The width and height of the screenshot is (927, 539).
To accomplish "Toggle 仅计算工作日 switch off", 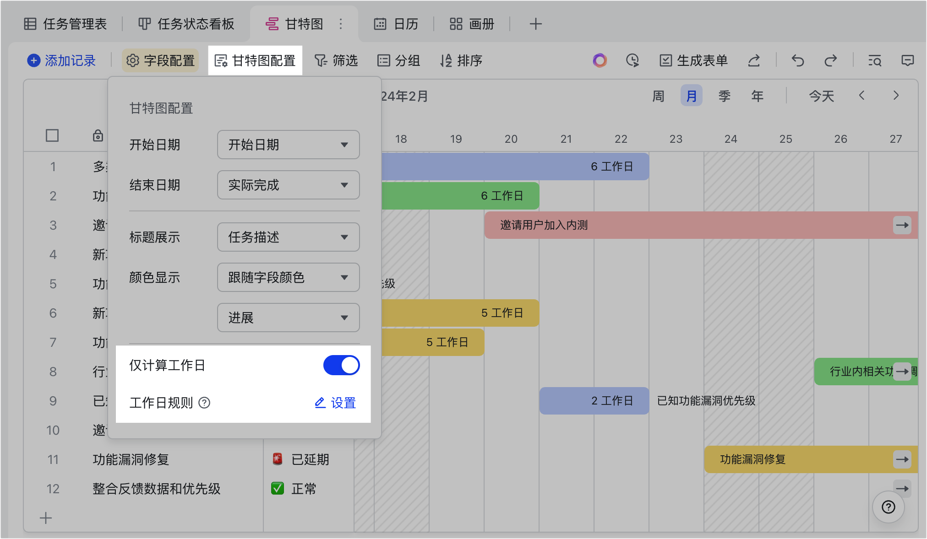I will pyautogui.click(x=342, y=365).
